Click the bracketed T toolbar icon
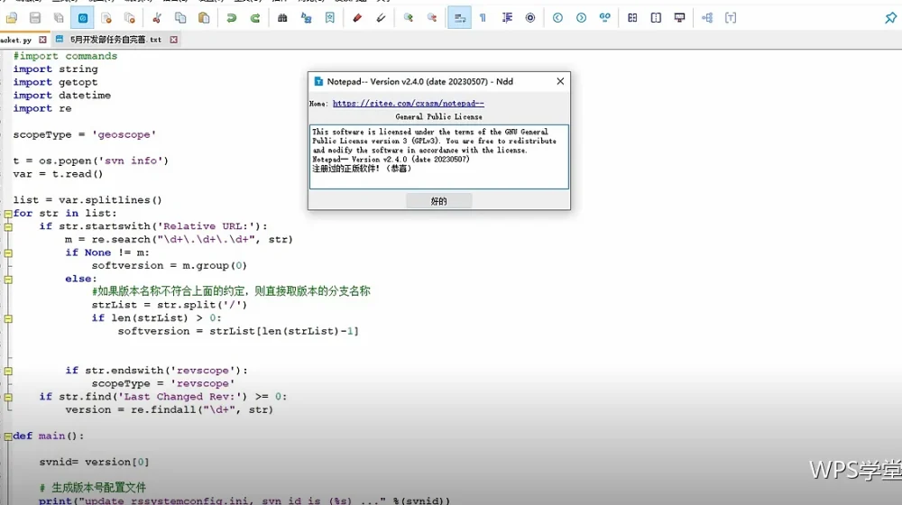902x505 pixels. pyautogui.click(x=731, y=18)
